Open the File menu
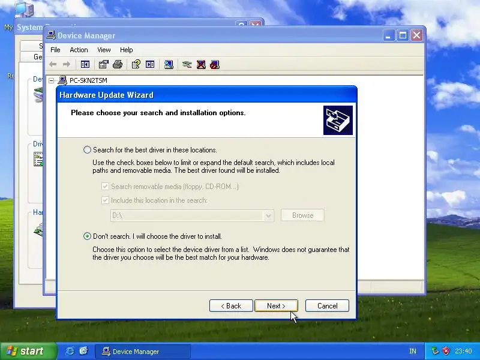The width and height of the screenshot is (480, 360). [55, 50]
